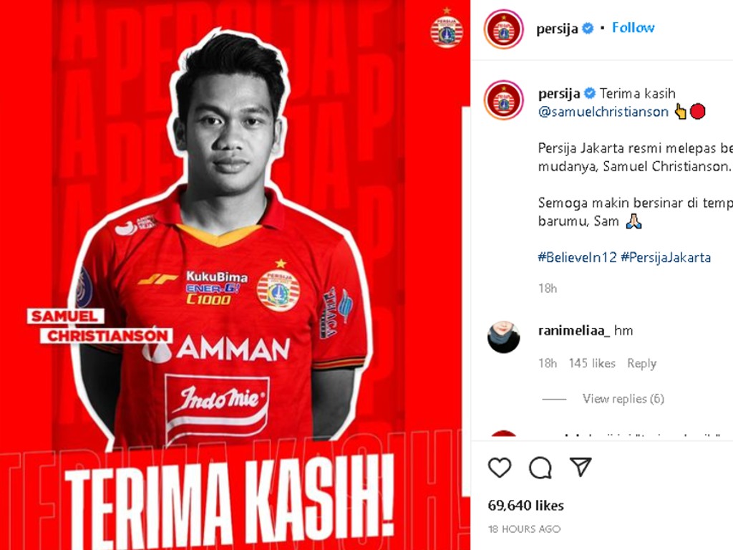Click the heart like icon
The image size is (733, 550).
tap(499, 467)
